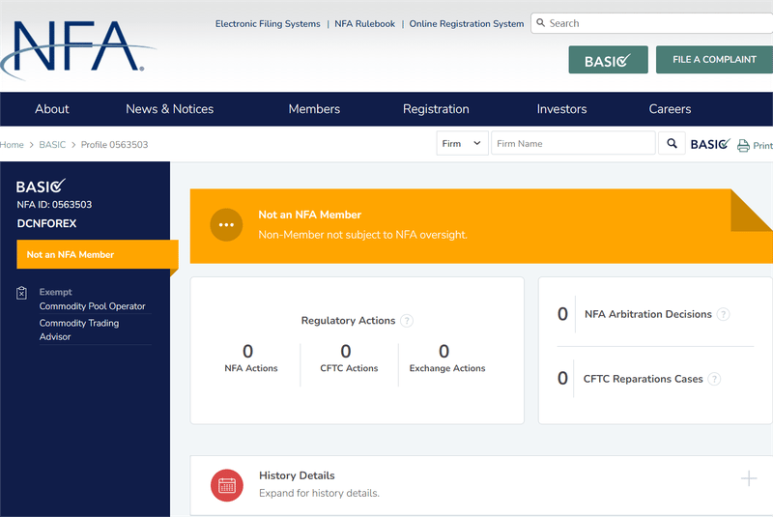Select the Not an NFA Member sidebar tab
773x517 pixels.
98,254
